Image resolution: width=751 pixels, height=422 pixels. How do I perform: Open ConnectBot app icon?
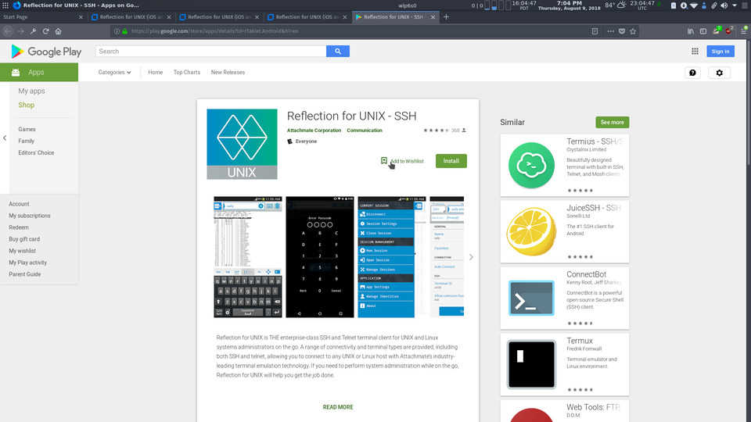pyautogui.click(x=531, y=298)
